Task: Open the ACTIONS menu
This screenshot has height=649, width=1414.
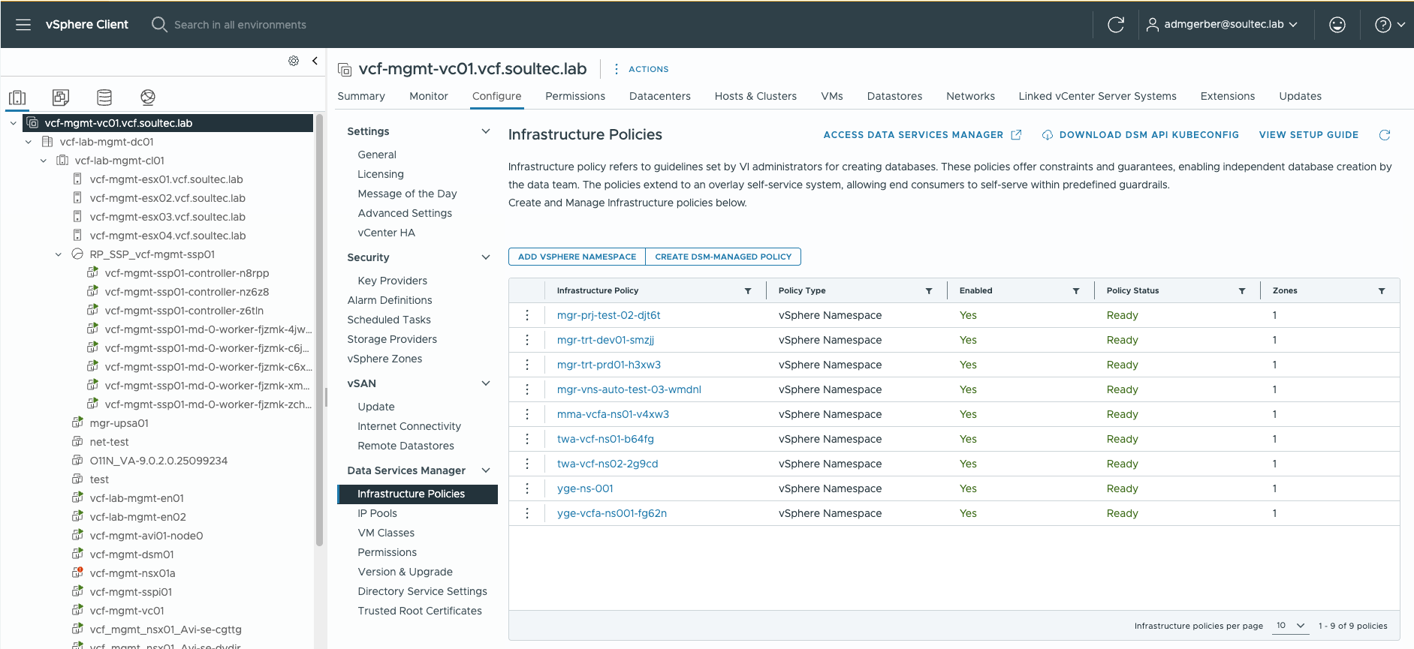Action: 641,69
